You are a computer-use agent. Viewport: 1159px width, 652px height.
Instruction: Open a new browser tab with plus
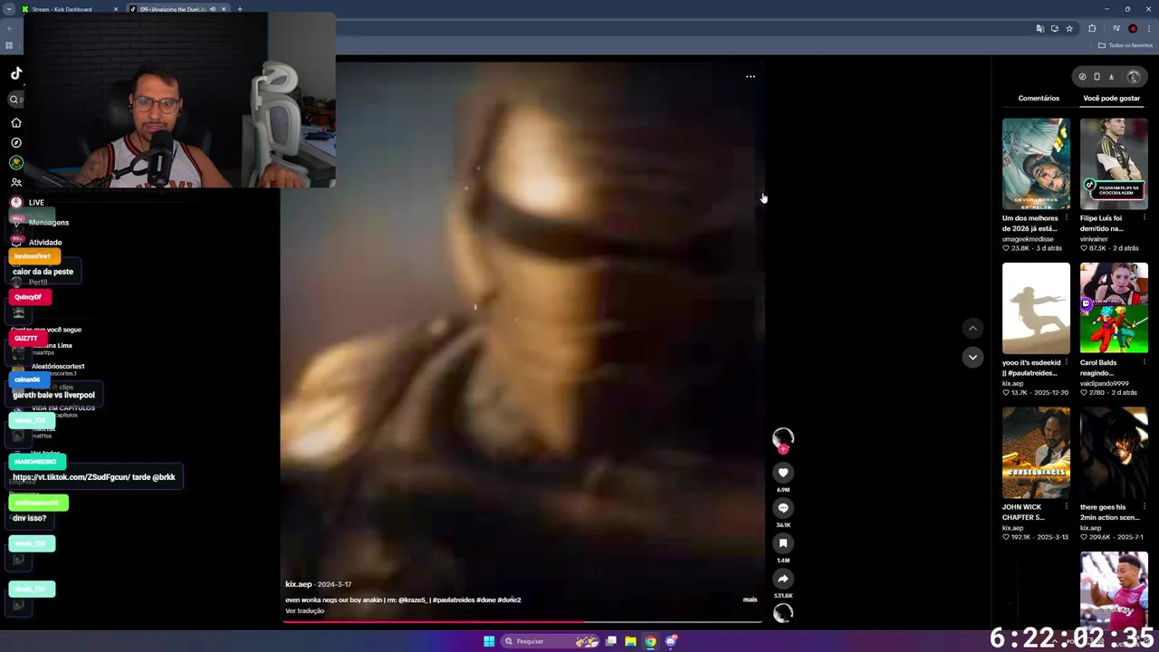tap(240, 9)
